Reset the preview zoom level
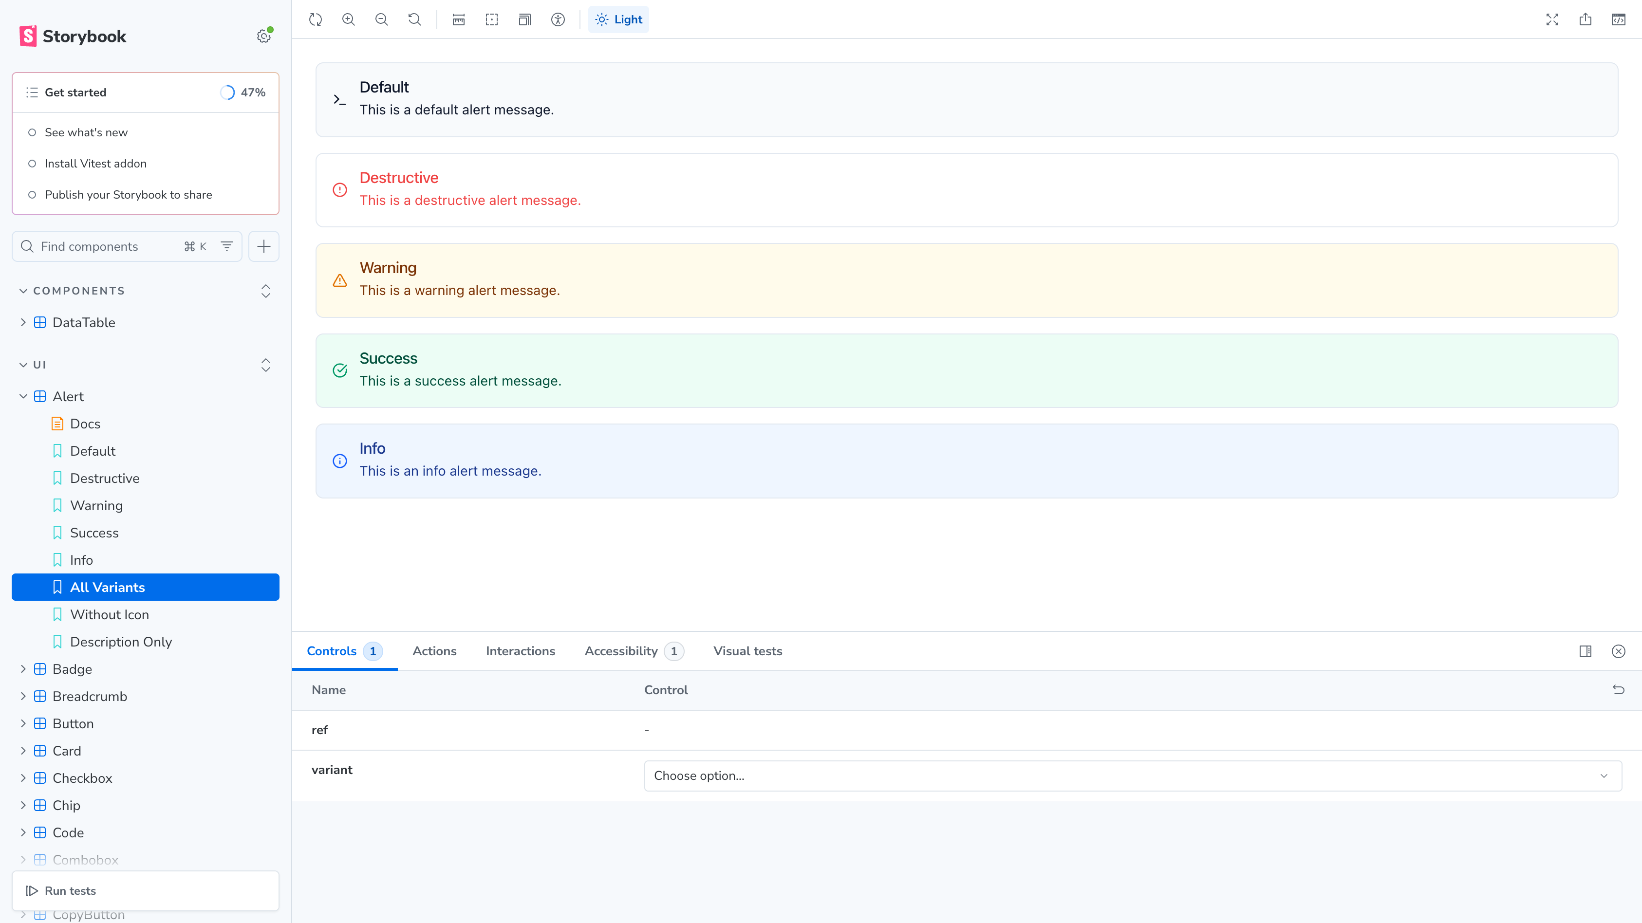 pos(415,19)
